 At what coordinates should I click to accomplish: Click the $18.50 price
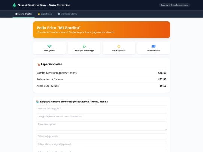[162, 73]
